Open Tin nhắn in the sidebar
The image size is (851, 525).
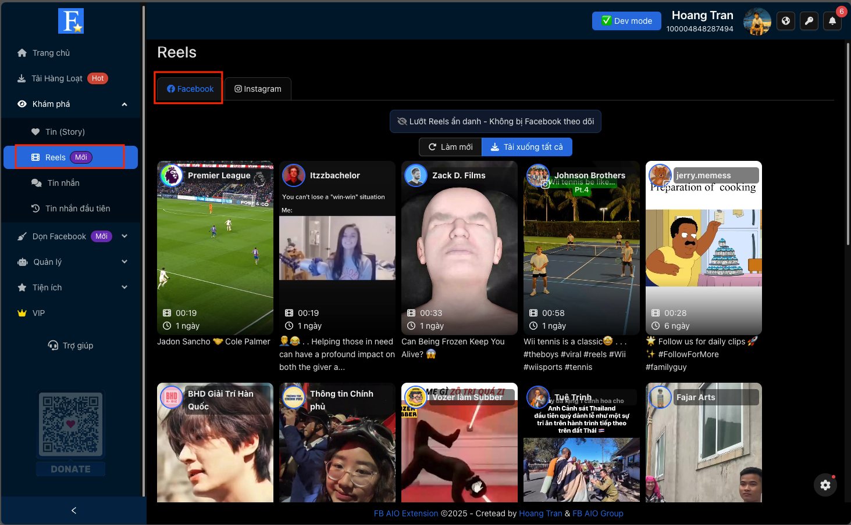[x=72, y=183]
